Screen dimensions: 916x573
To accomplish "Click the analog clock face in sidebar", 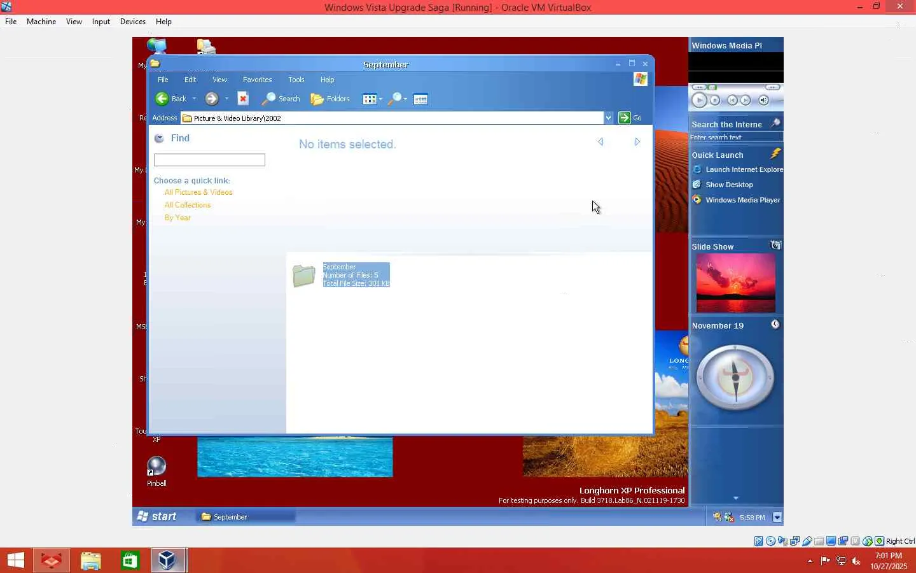I will 735,377.
